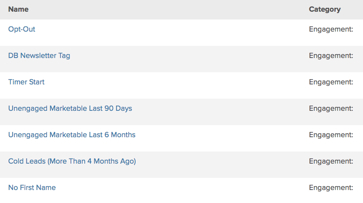This screenshot has width=363, height=203.
Task: Click empty space in the No First Name row
Action: click(x=174, y=190)
